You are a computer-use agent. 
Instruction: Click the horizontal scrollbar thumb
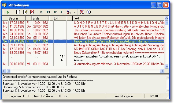click(x=9, y=71)
